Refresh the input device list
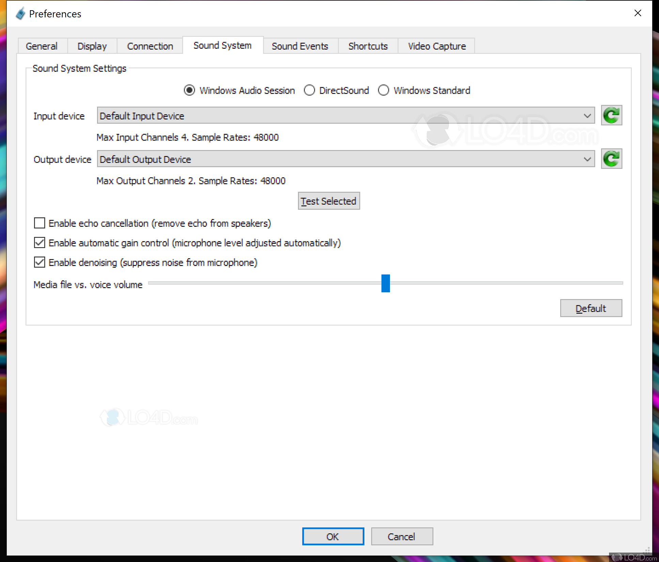The image size is (659, 562). click(611, 115)
